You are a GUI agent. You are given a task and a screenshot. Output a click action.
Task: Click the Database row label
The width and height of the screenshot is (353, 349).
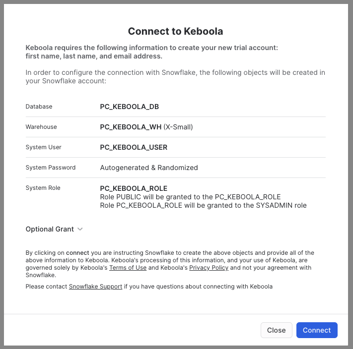click(39, 107)
